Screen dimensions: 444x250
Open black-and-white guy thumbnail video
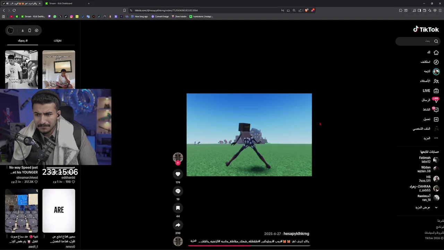(22, 69)
